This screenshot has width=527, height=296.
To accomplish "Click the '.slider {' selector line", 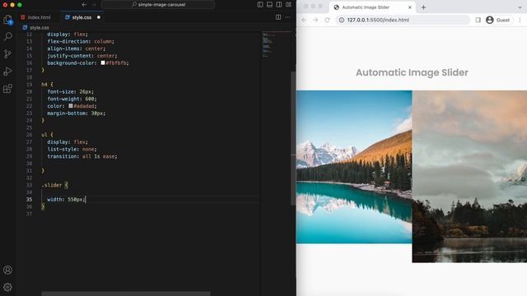I will click(x=55, y=185).
